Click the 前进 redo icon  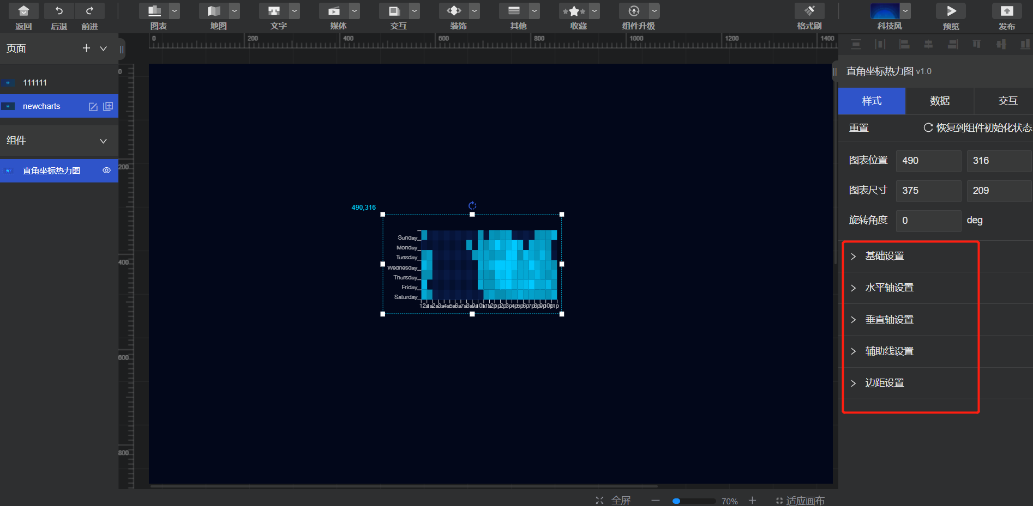(x=89, y=11)
